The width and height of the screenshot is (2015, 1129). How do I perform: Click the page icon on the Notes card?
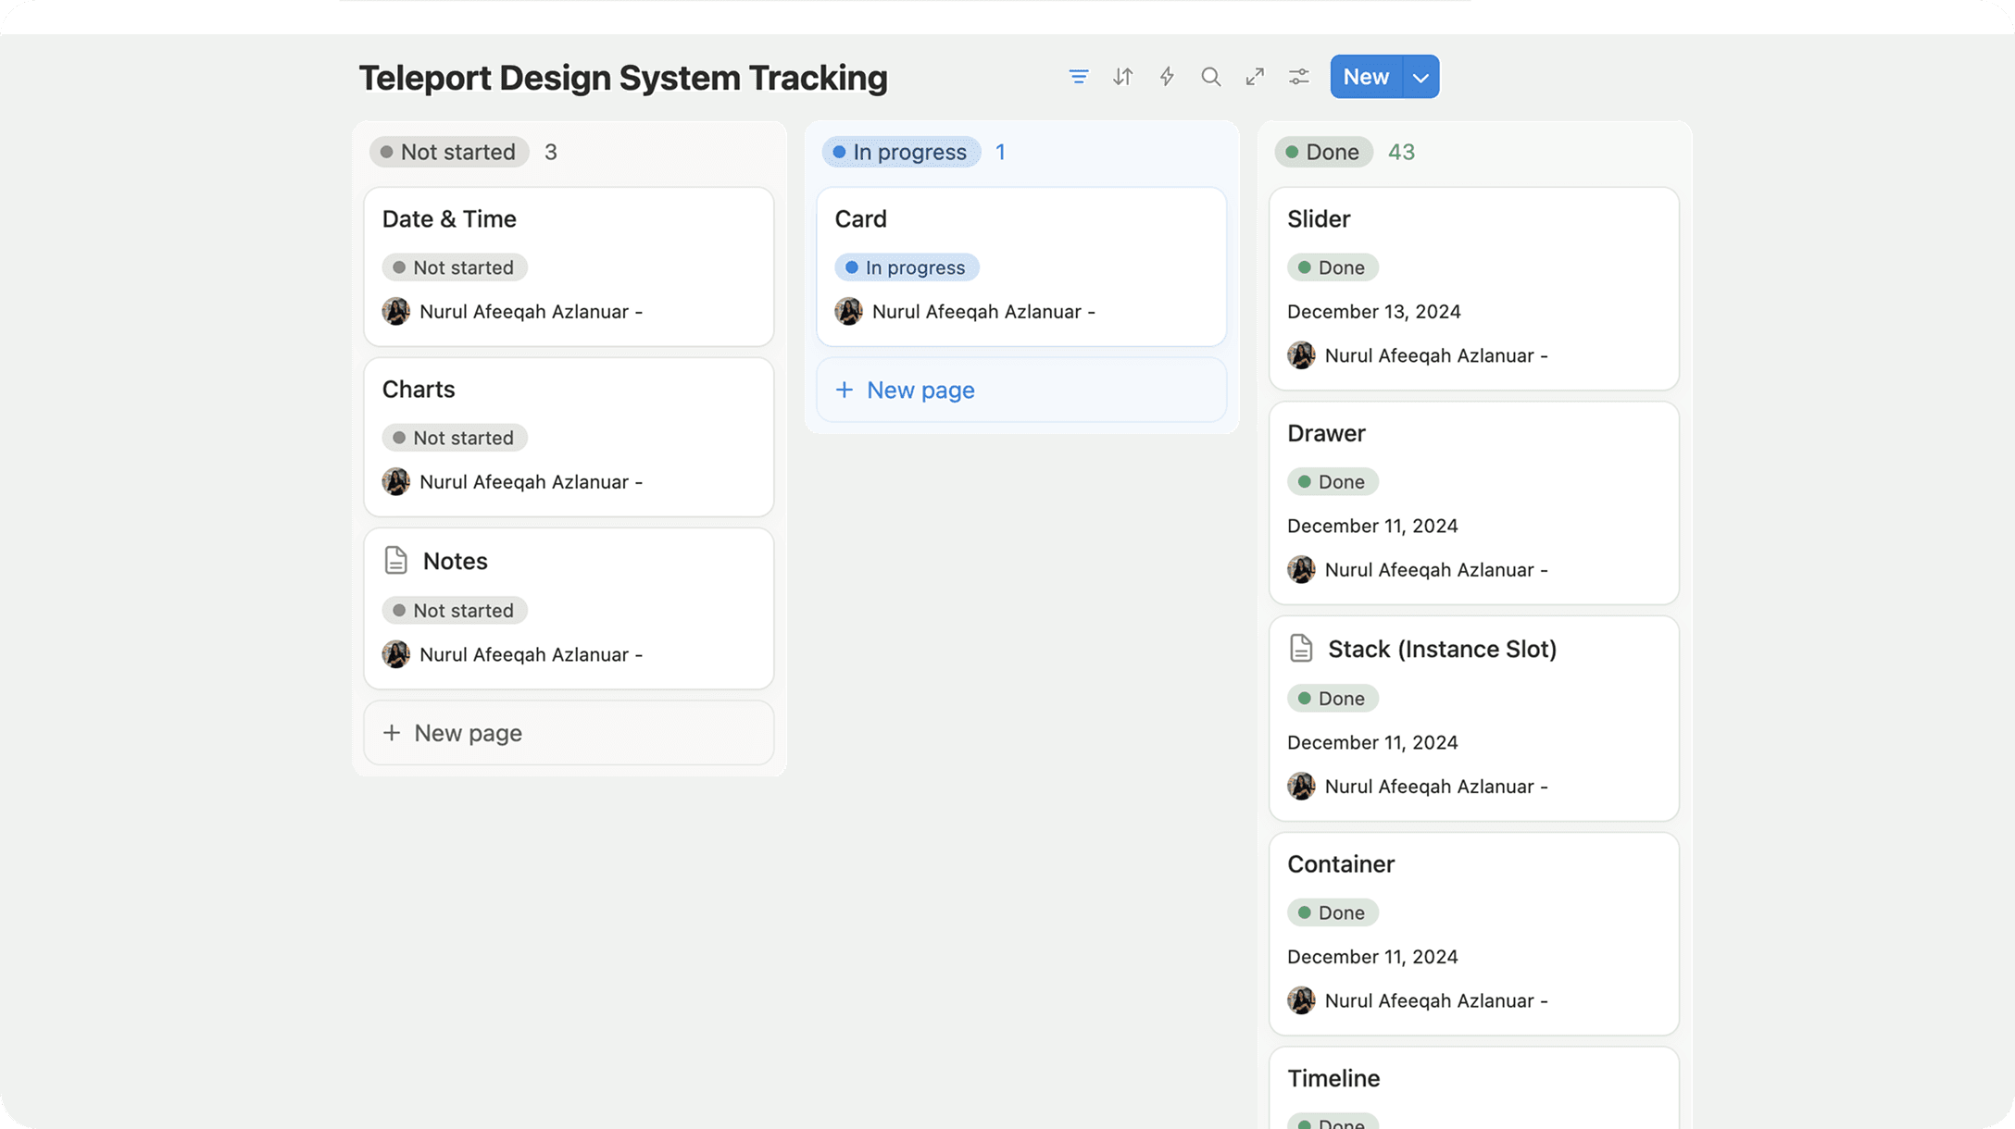click(395, 560)
